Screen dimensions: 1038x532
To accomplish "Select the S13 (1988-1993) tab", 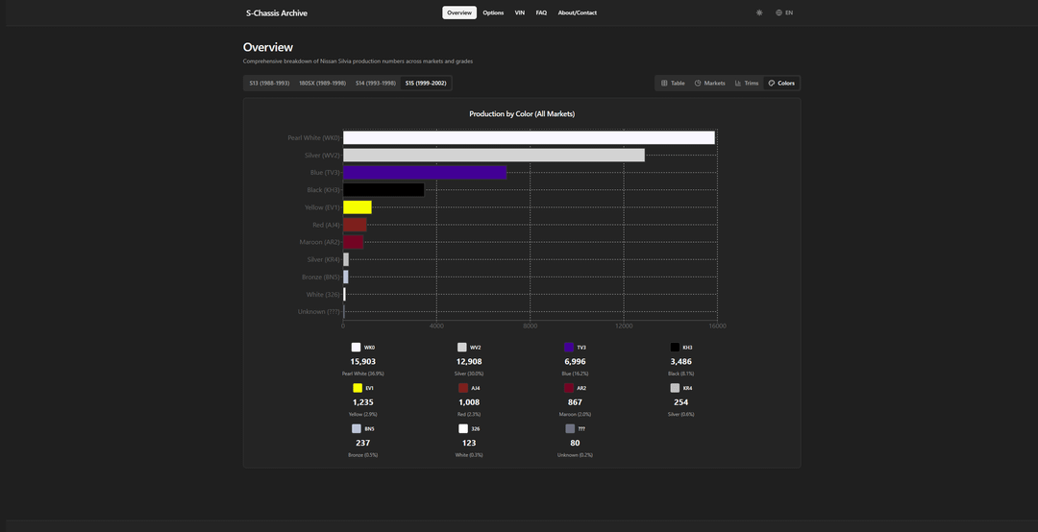I will [x=269, y=84].
